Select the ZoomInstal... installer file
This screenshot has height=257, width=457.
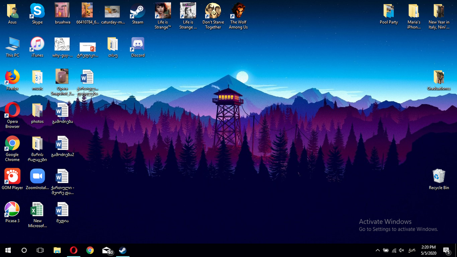[37, 179]
